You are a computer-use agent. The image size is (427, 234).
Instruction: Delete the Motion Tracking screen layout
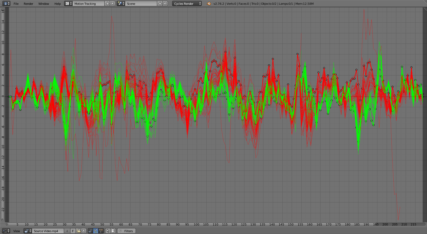point(112,4)
